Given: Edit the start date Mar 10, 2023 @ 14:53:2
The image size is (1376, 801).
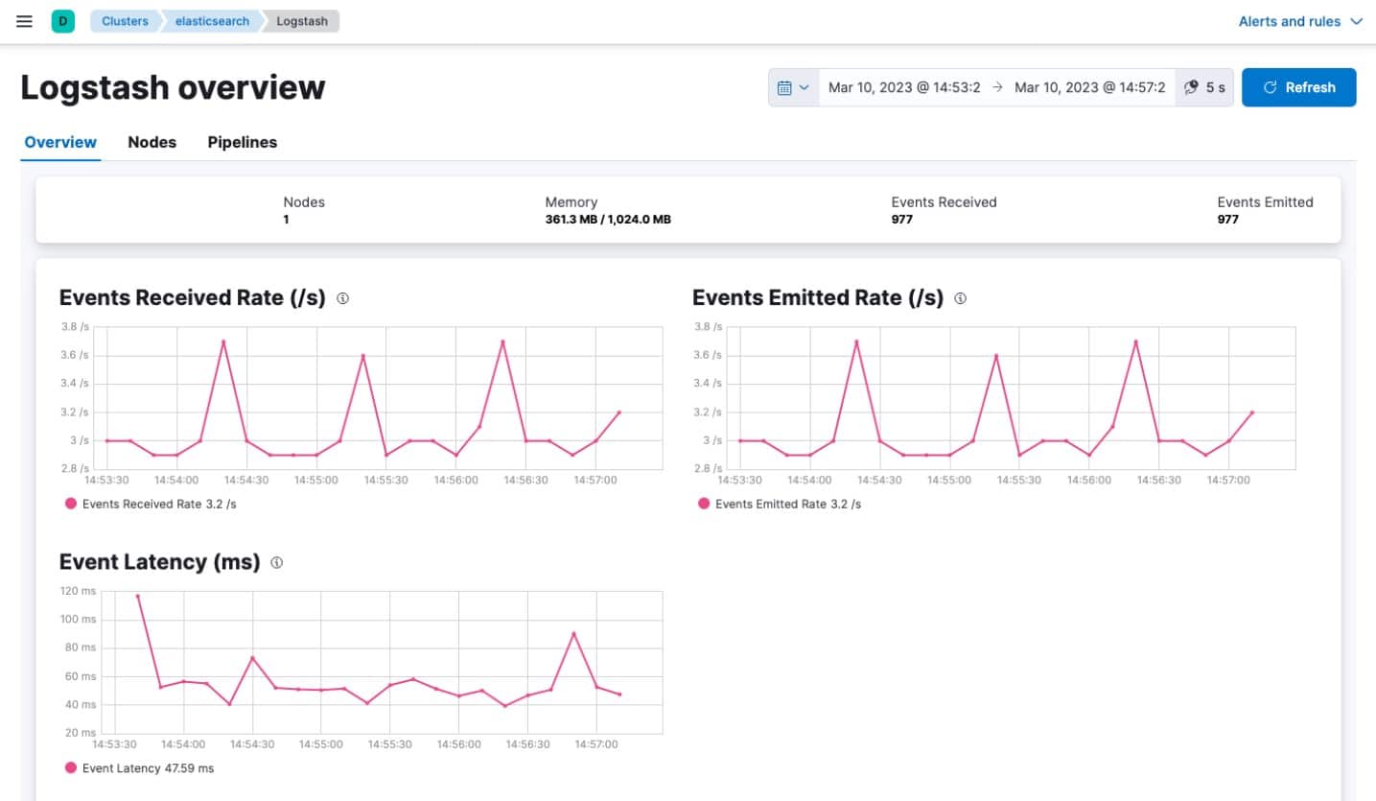Looking at the screenshot, I should (x=904, y=87).
